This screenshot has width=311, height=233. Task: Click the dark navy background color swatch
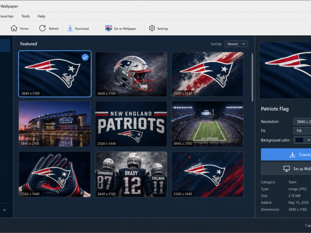pos(299,140)
